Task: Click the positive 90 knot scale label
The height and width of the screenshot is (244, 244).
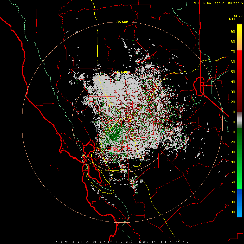Action: [x=233, y=32]
